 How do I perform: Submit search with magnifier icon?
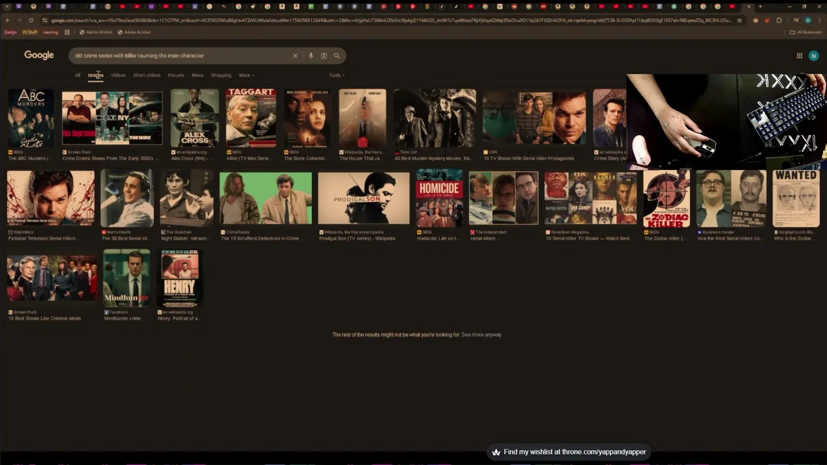point(337,56)
